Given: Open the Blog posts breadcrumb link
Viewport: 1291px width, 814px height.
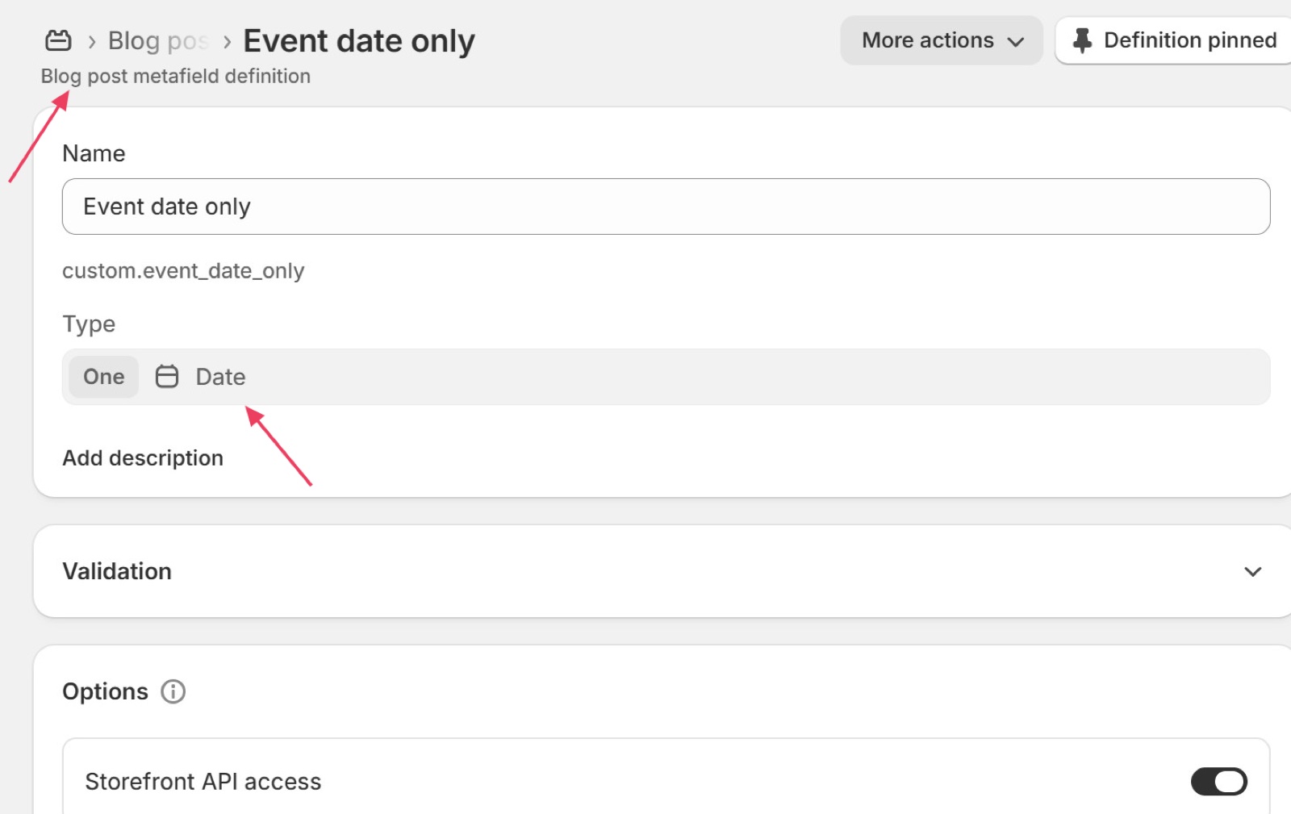Looking at the screenshot, I should pyautogui.click(x=158, y=40).
